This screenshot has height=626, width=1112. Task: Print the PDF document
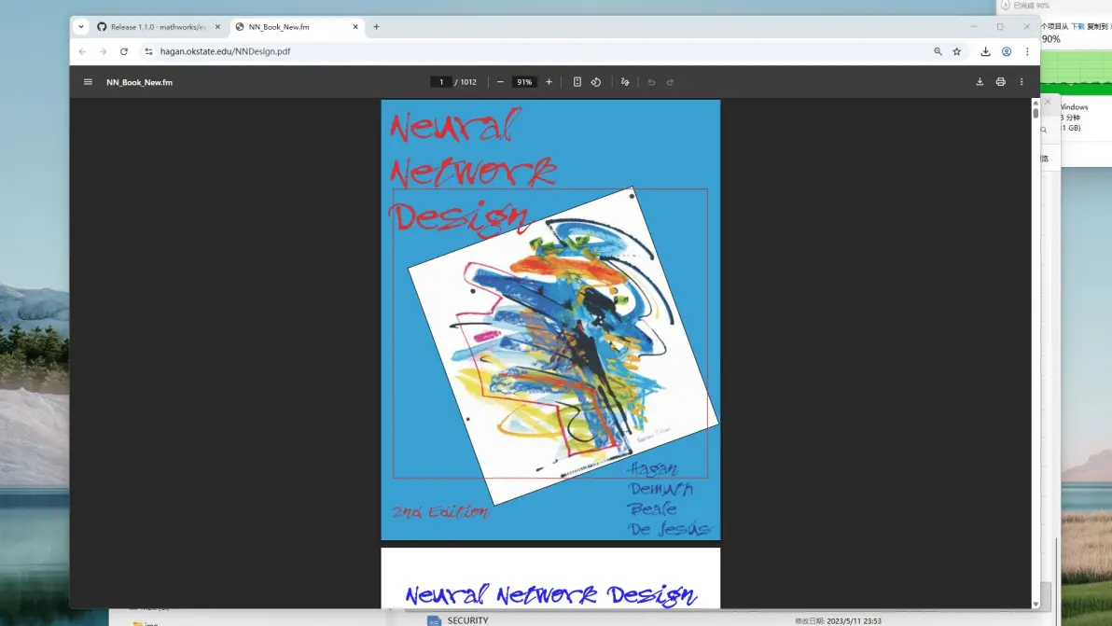[1001, 82]
